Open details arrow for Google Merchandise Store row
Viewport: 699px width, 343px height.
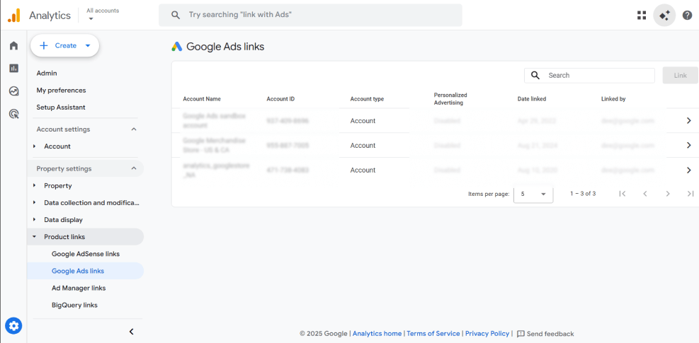tap(689, 145)
